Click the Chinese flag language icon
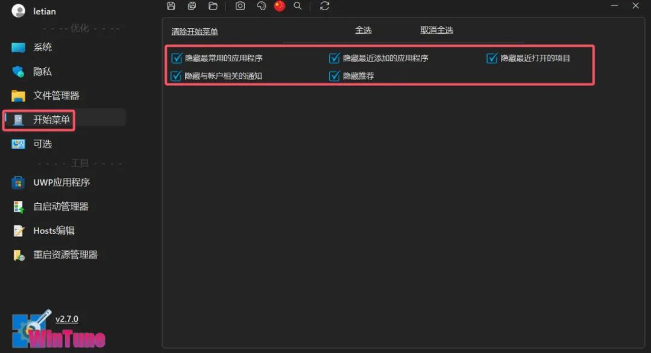651x353 pixels. (280, 6)
